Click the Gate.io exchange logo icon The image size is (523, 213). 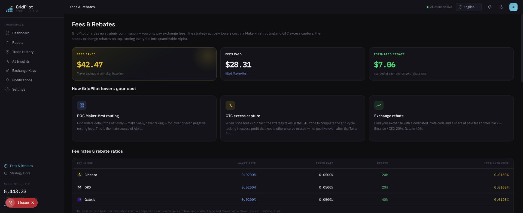(x=80, y=200)
